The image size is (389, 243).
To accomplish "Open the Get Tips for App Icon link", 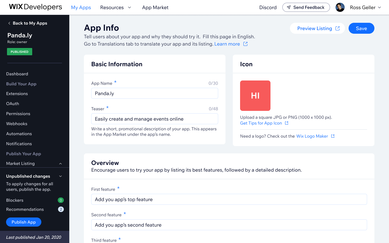I will pyautogui.click(x=261, y=123).
